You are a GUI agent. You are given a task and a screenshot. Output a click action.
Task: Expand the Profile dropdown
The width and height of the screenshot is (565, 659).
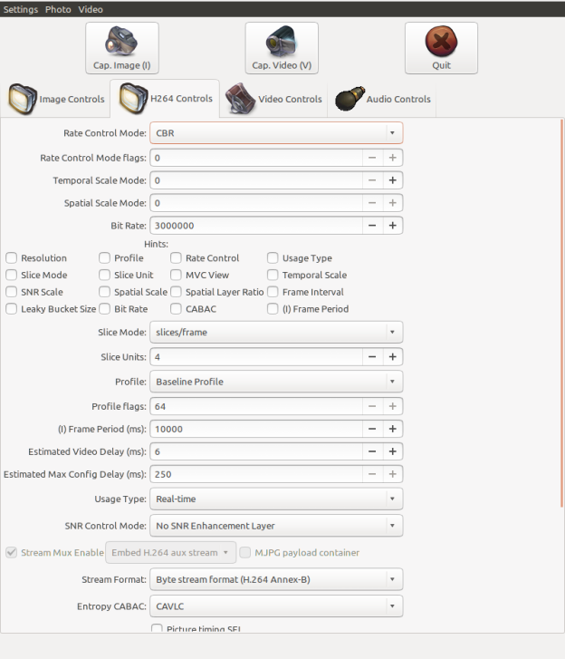point(276,382)
